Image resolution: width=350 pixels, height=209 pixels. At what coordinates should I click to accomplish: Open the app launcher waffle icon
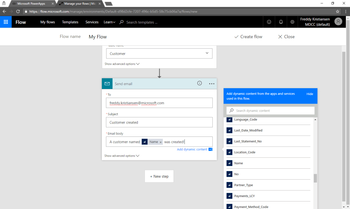tap(6, 22)
